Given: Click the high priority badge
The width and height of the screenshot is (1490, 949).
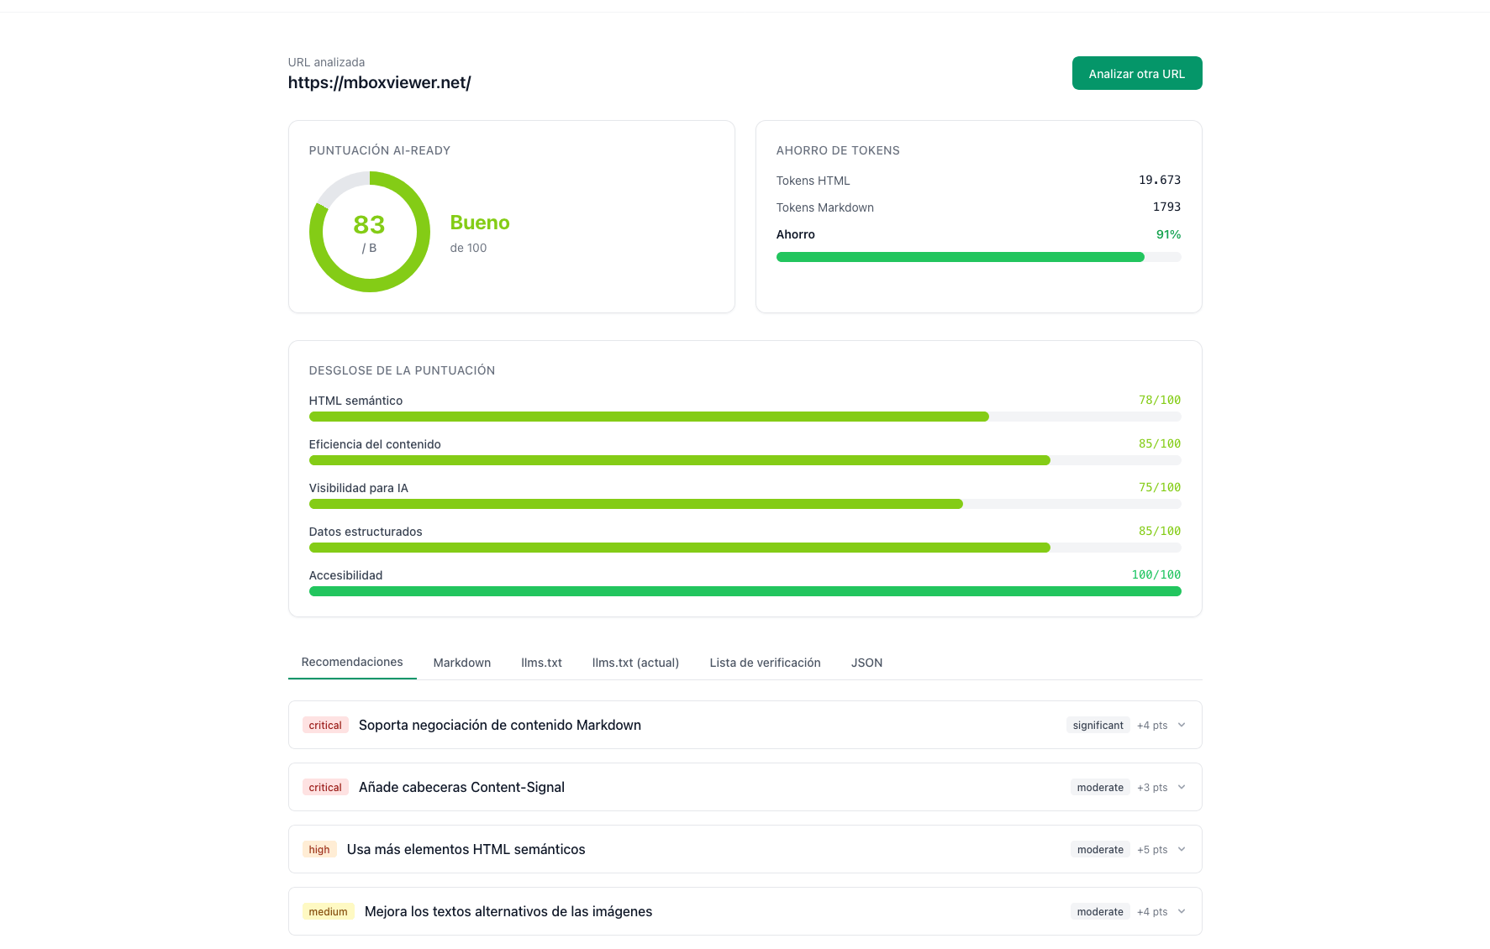Looking at the screenshot, I should point(319,849).
